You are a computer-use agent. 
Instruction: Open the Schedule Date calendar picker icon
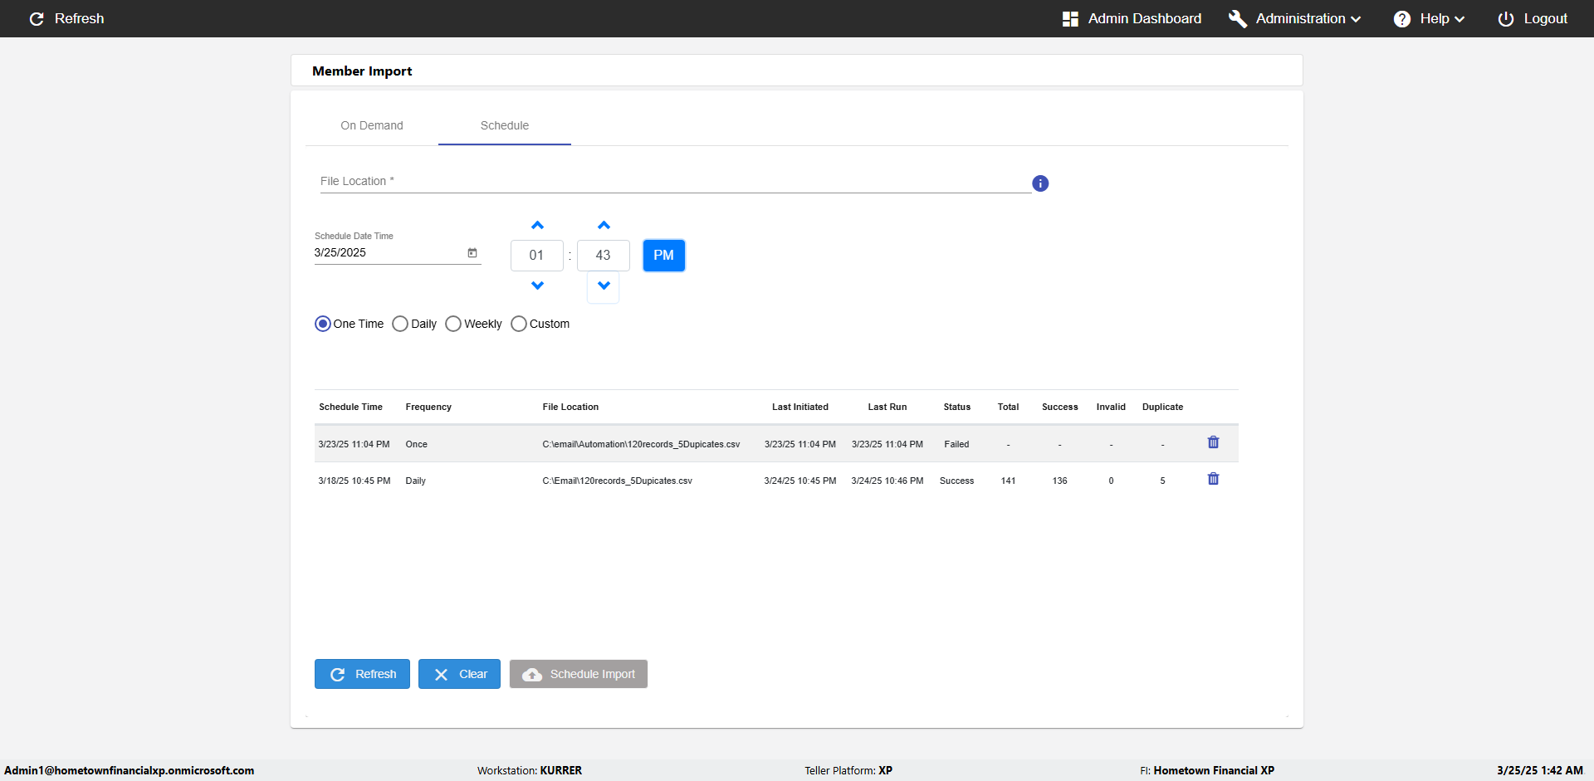(472, 253)
